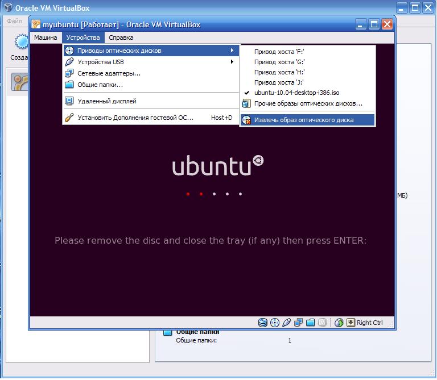The width and height of the screenshot is (437, 380).
Task: Select the myubuntu VM thumbnail in manager list
Action: coord(20,82)
